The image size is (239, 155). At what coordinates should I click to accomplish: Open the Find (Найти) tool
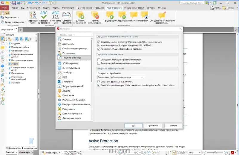click(216, 8)
